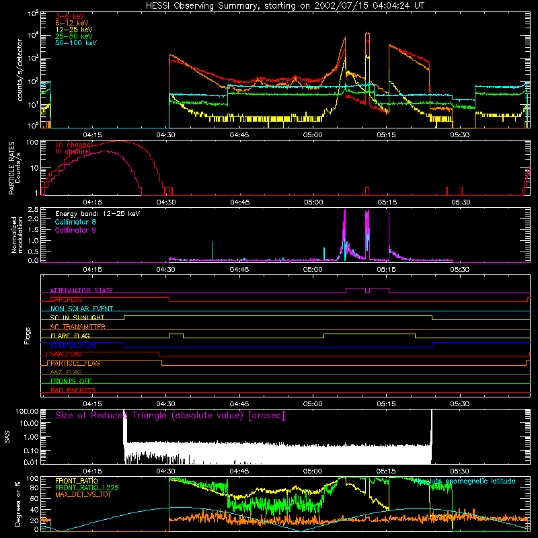Click the 04:45 tick label under the modulation panel
This screenshot has height=538, width=538.
point(239,270)
